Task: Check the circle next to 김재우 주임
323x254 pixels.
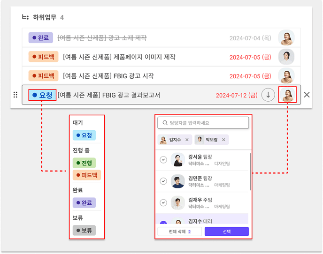Action: point(163,202)
